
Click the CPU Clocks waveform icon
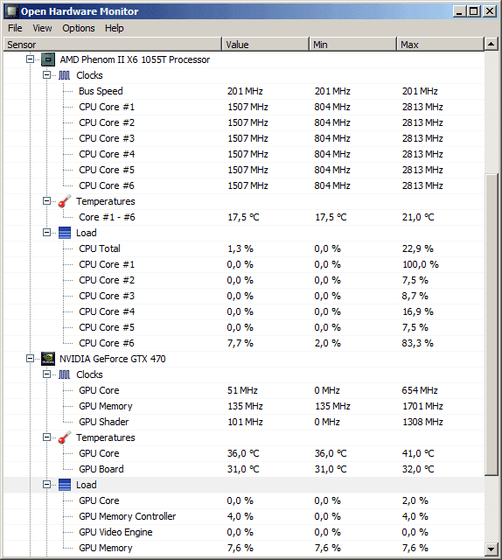(64, 75)
